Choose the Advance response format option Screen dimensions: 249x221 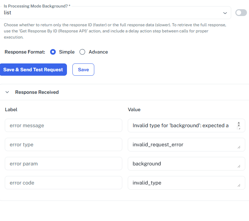(82, 52)
